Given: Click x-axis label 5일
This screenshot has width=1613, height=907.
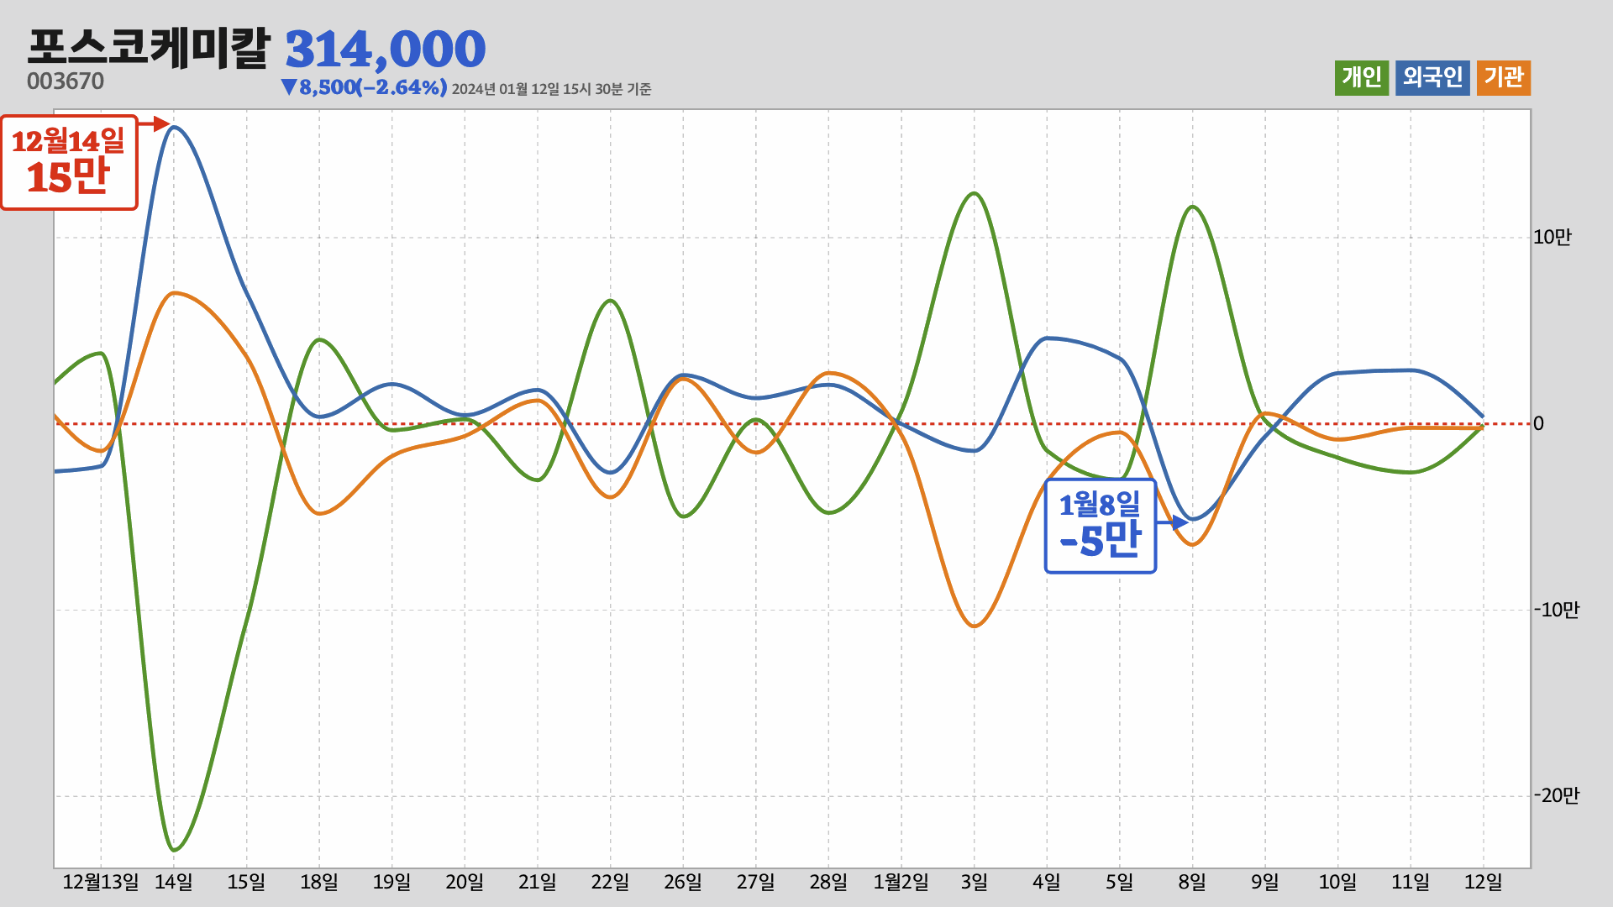Looking at the screenshot, I should pyautogui.click(x=1120, y=882).
